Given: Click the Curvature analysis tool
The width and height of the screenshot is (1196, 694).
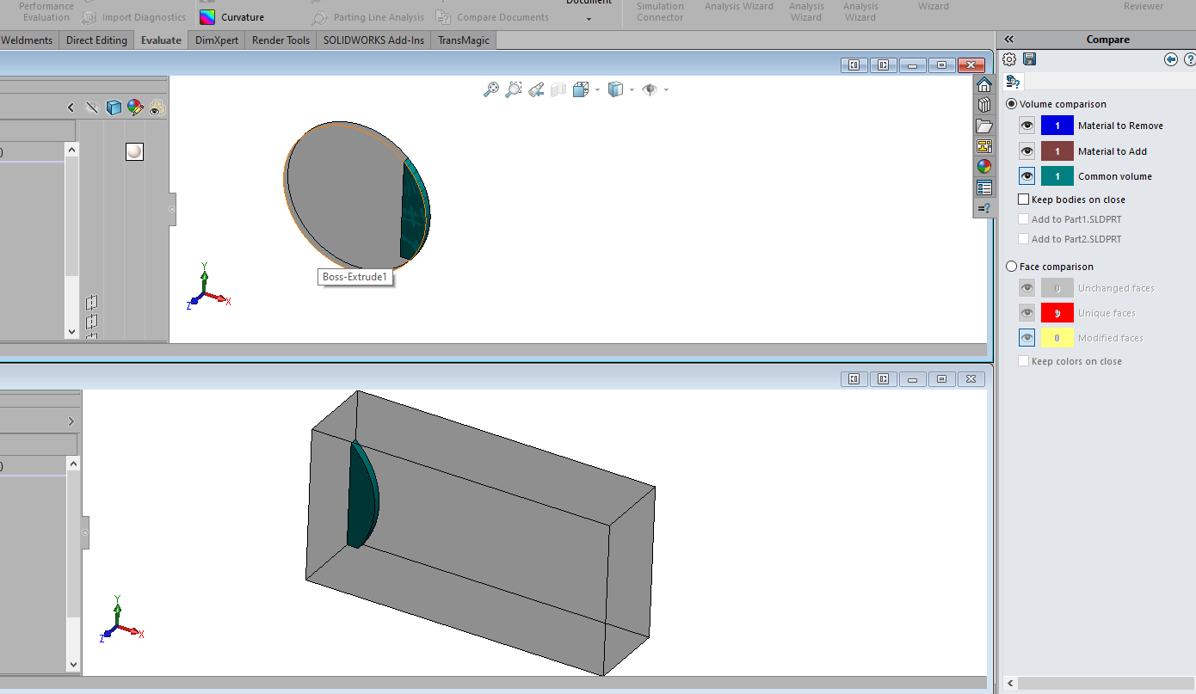Looking at the screenshot, I should point(232,17).
